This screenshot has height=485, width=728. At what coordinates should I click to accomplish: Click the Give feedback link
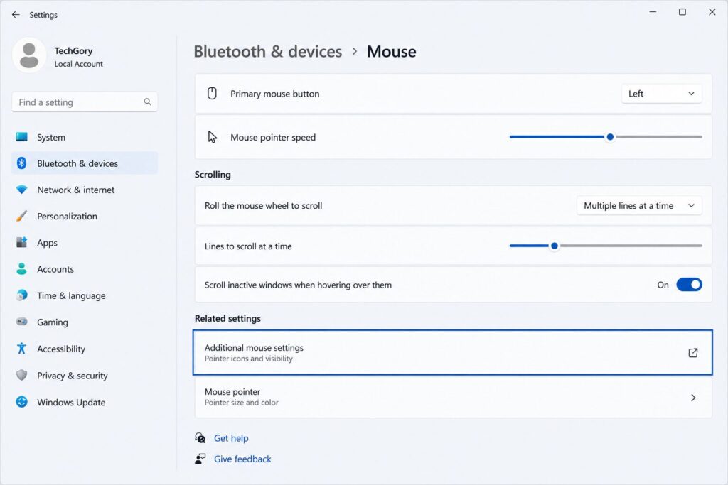[242, 459]
